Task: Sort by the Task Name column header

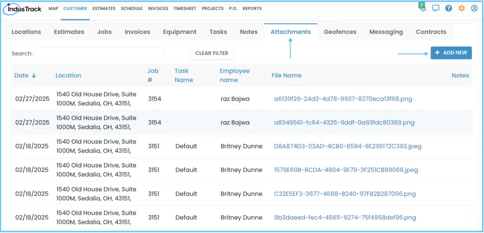Action: (184, 75)
